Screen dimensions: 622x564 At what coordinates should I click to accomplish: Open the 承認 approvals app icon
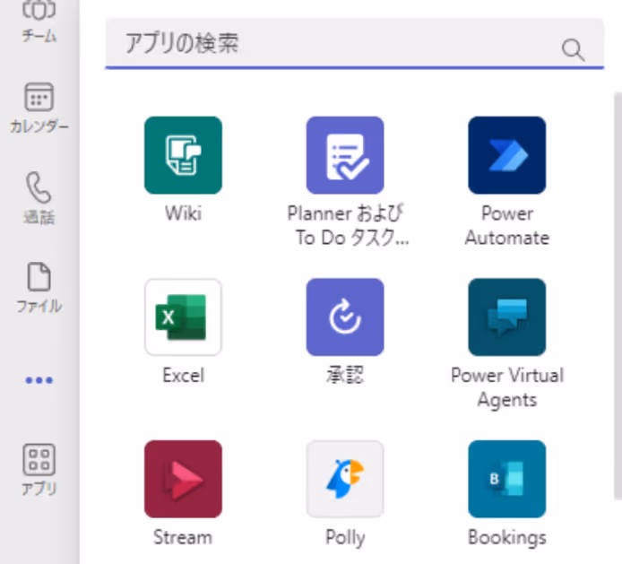pyautogui.click(x=345, y=317)
